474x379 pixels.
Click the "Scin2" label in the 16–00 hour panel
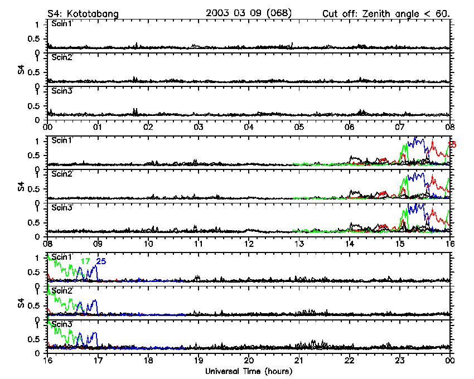(62, 291)
